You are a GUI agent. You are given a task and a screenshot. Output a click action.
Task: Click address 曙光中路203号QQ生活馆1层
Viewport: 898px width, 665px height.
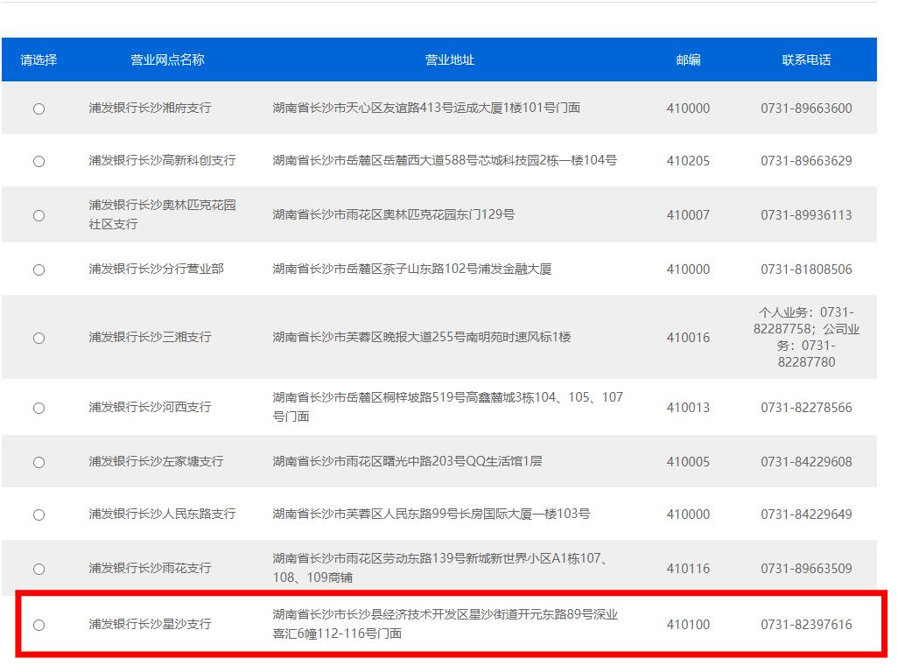click(462, 461)
